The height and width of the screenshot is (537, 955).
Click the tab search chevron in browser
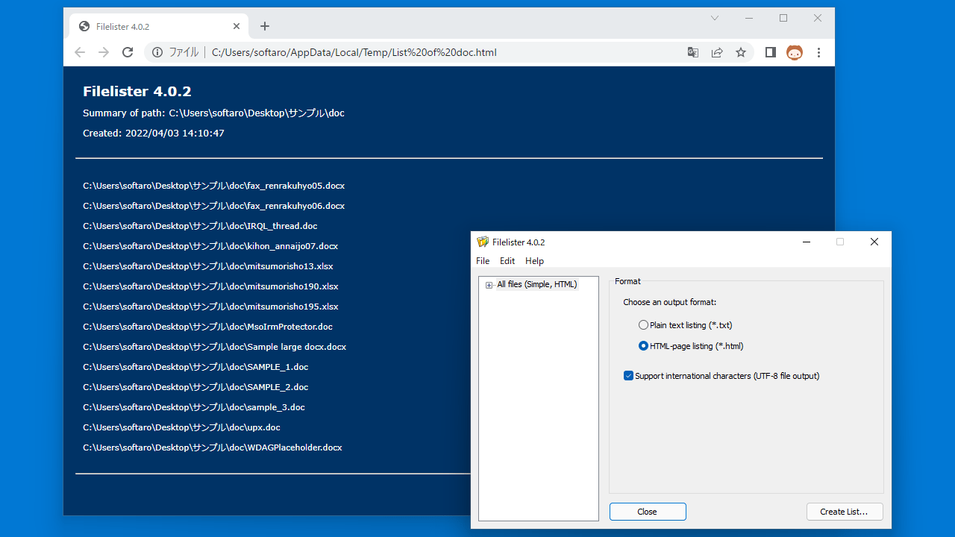715,18
